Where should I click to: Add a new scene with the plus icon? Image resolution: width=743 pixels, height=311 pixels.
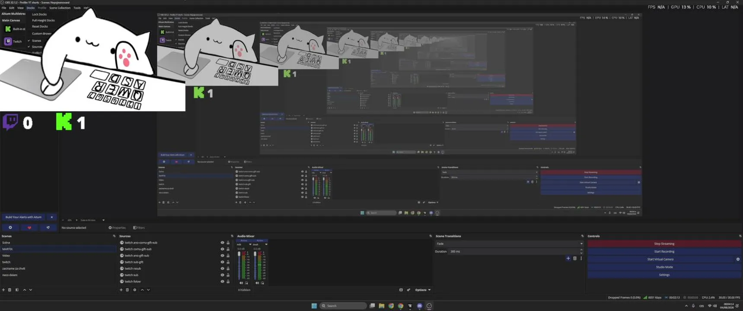3,290
